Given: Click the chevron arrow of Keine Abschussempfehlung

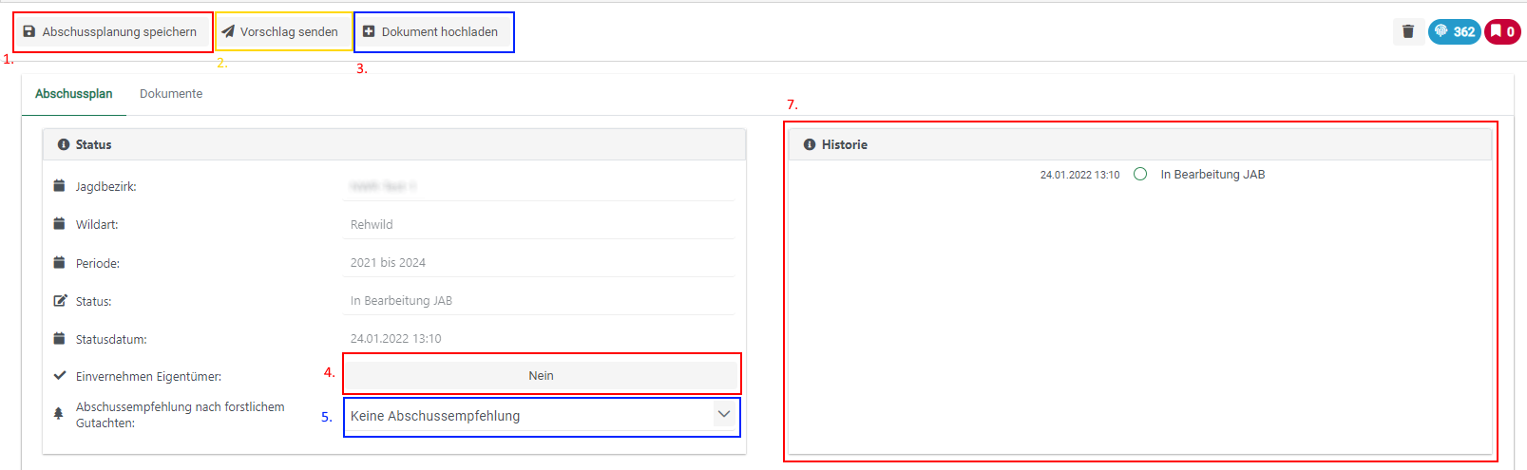Looking at the screenshot, I should tap(723, 415).
